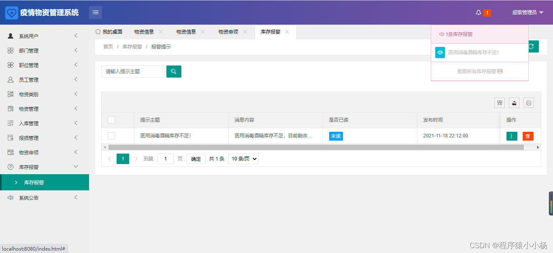553x253 pixels.
Task: Click the 库存报警 question-mark icon
Action: (x=11, y=167)
